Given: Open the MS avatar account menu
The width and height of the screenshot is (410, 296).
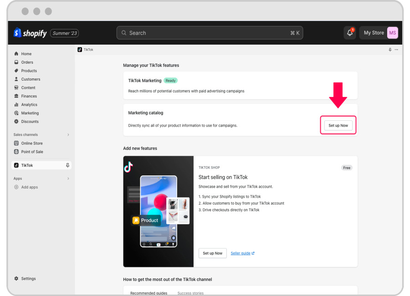Looking at the screenshot, I should [x=392, y=32].
